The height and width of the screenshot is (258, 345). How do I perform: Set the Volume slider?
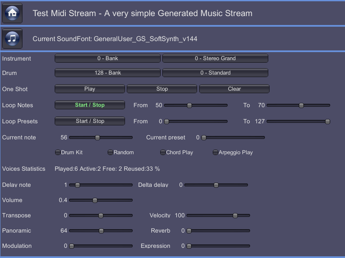pos(101,200)
